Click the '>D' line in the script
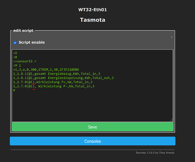 point(15,53)
